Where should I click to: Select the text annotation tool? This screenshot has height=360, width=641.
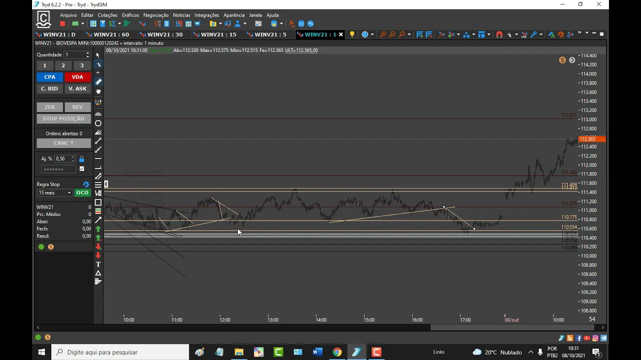pyautogui.click(x=98, y=264)
